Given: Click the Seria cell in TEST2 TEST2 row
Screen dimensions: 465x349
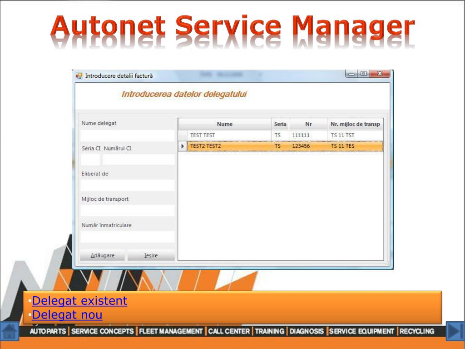Looking at the screenshot, I should point(280,146).
